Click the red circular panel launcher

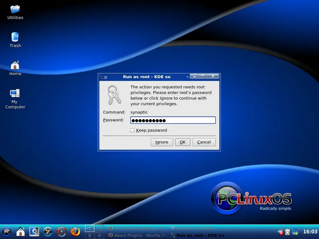coord(61,232)
